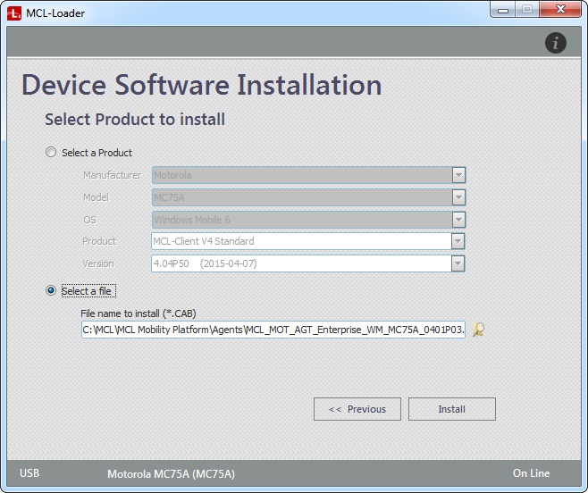Click the 'Motorola MC75A (MC75A)' status text

(x=171, y=473)
